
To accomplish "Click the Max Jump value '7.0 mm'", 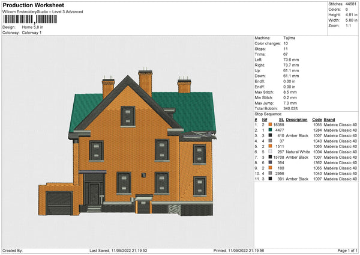I will [x=290, y=103].
